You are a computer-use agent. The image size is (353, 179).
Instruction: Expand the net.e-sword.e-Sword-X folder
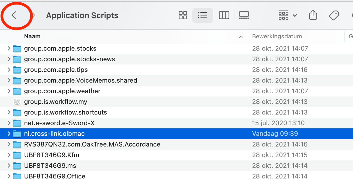[x=9, y=123]
